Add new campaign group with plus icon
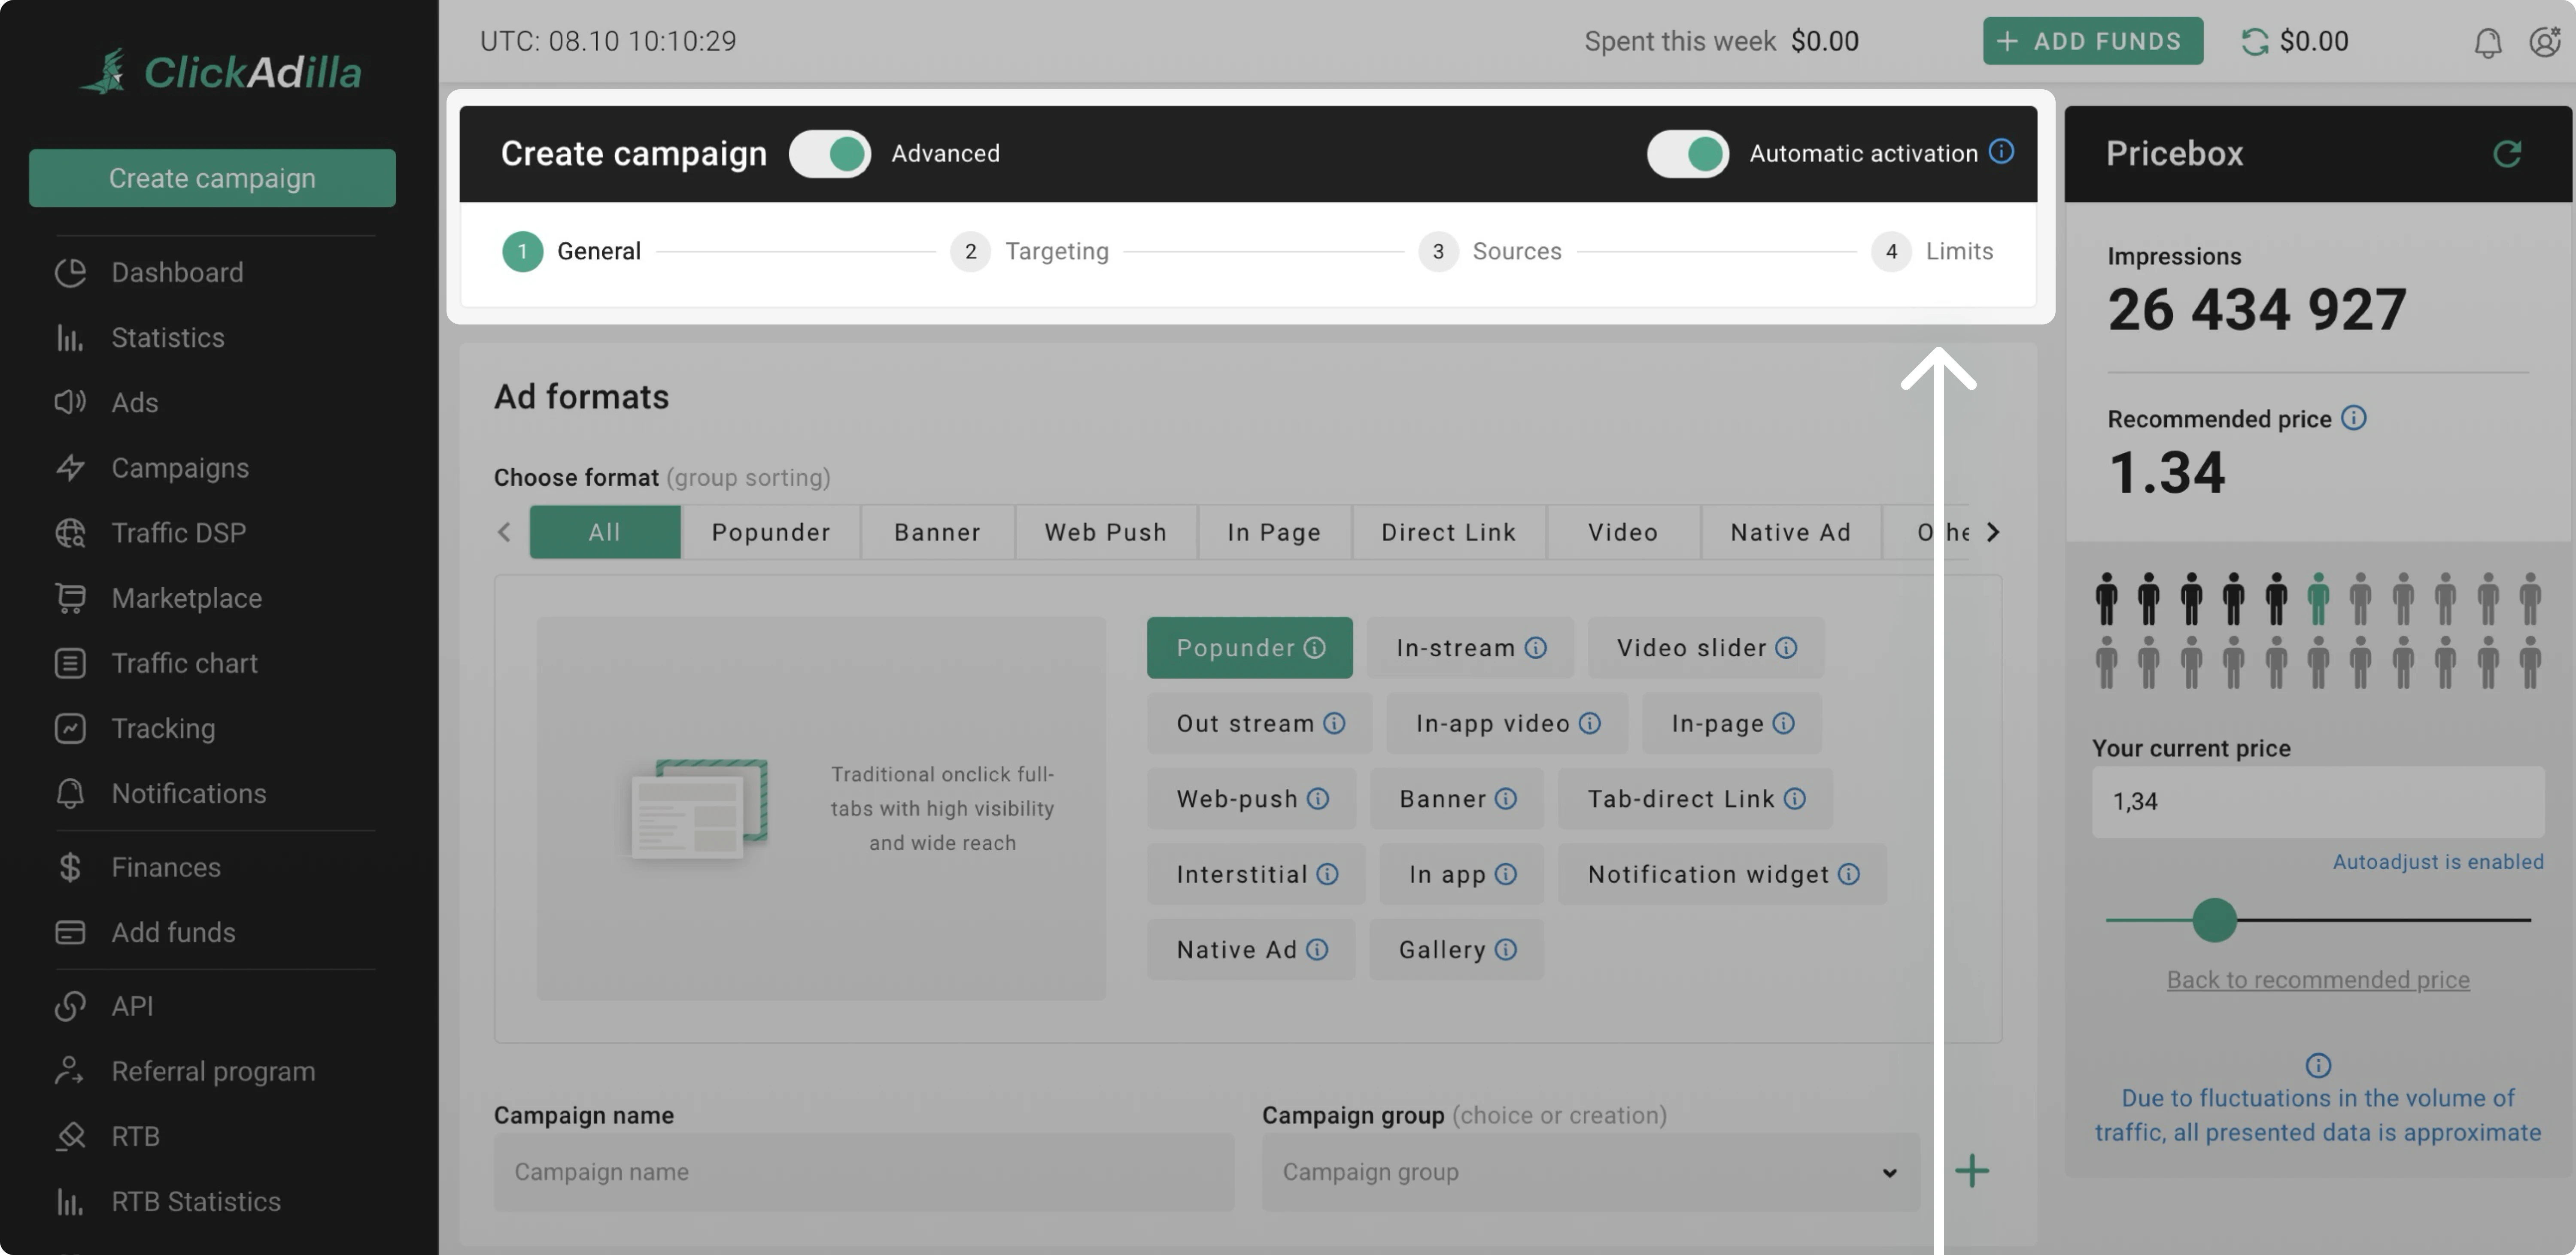The image size is (2576, 1255). (1971, 1171)
